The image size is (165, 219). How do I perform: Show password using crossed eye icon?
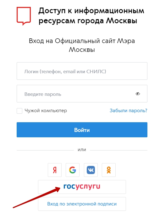138,94
